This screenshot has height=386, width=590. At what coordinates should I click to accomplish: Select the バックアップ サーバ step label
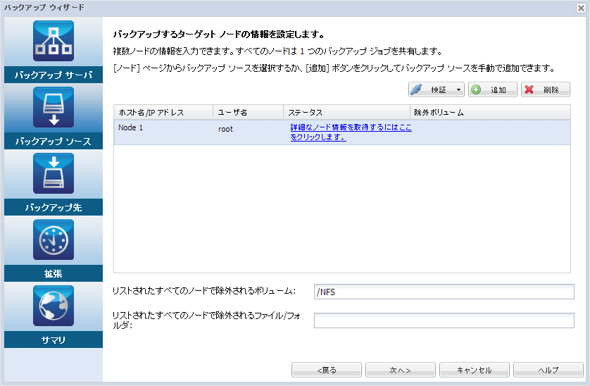pos(54,75)
